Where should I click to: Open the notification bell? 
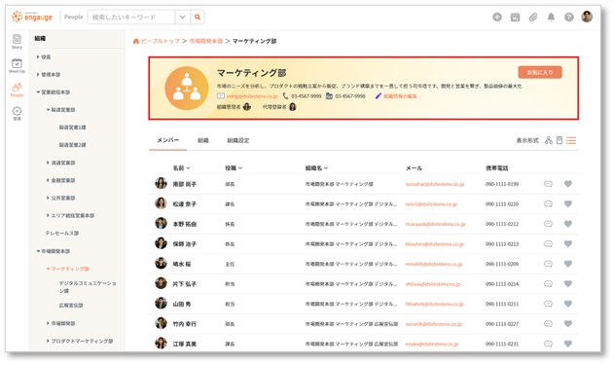(551, 17)
